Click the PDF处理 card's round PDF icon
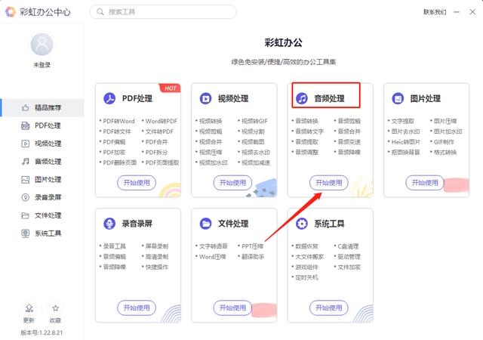 click(109, 98)
